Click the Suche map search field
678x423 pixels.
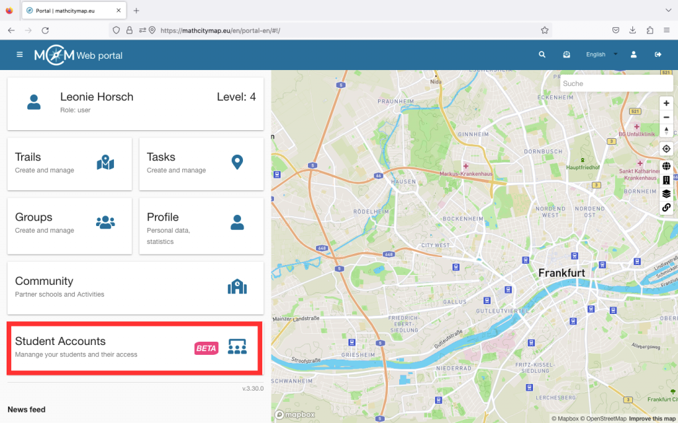(x=616, y=84)
